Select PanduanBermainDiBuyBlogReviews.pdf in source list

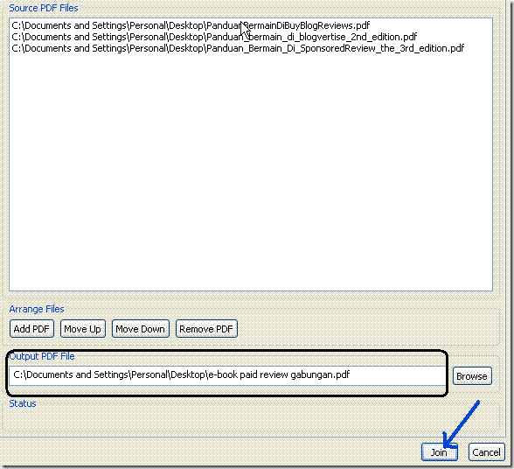point(191,25)
